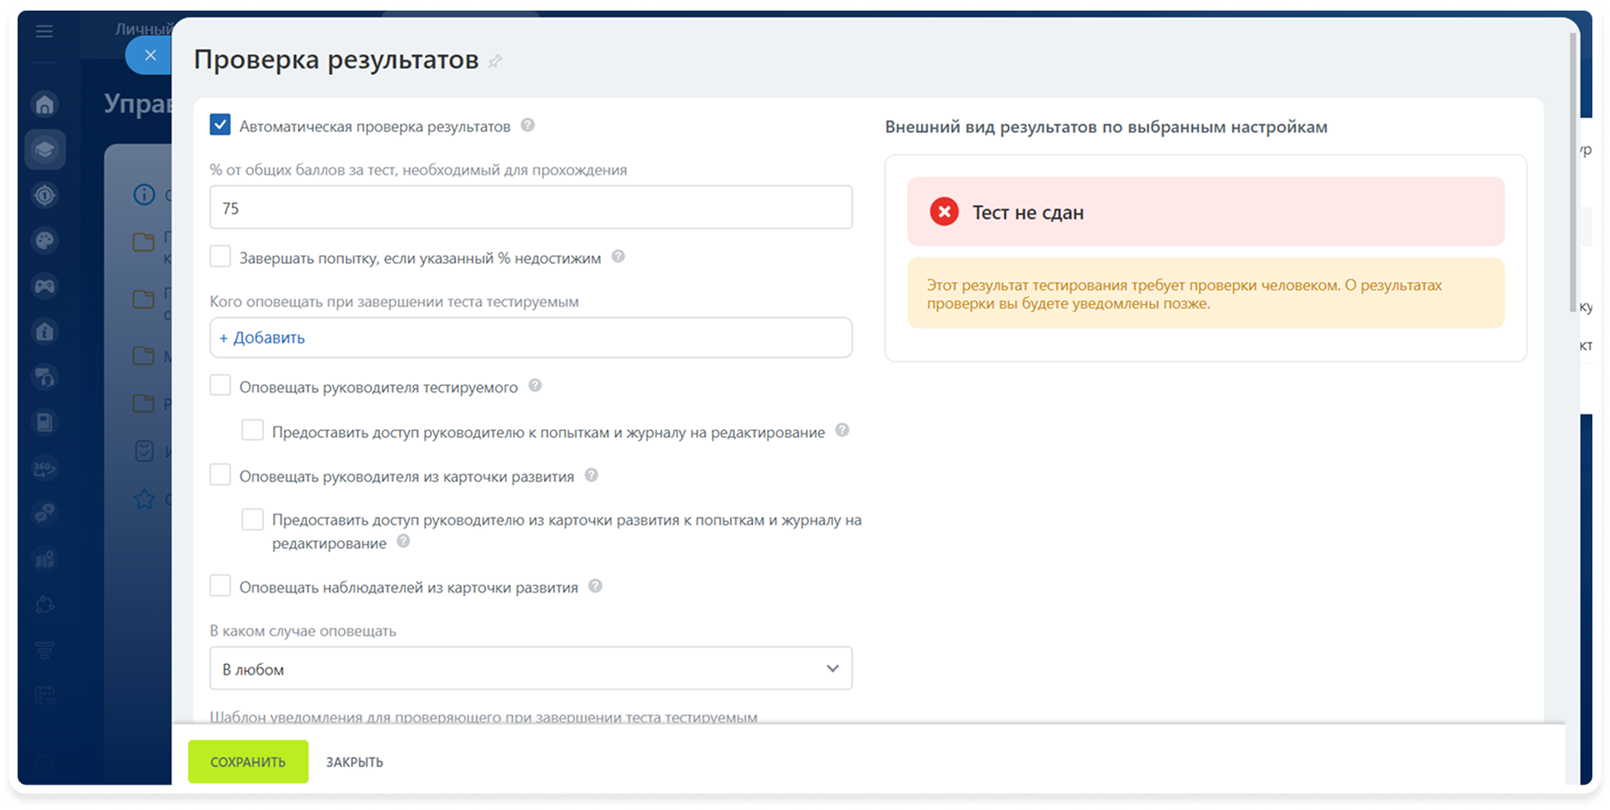Uncheck Автоматическая проверка результатов
The image size is (1610, 810).
click(x=220, y=125)
